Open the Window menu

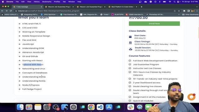(x=72, y=2)
